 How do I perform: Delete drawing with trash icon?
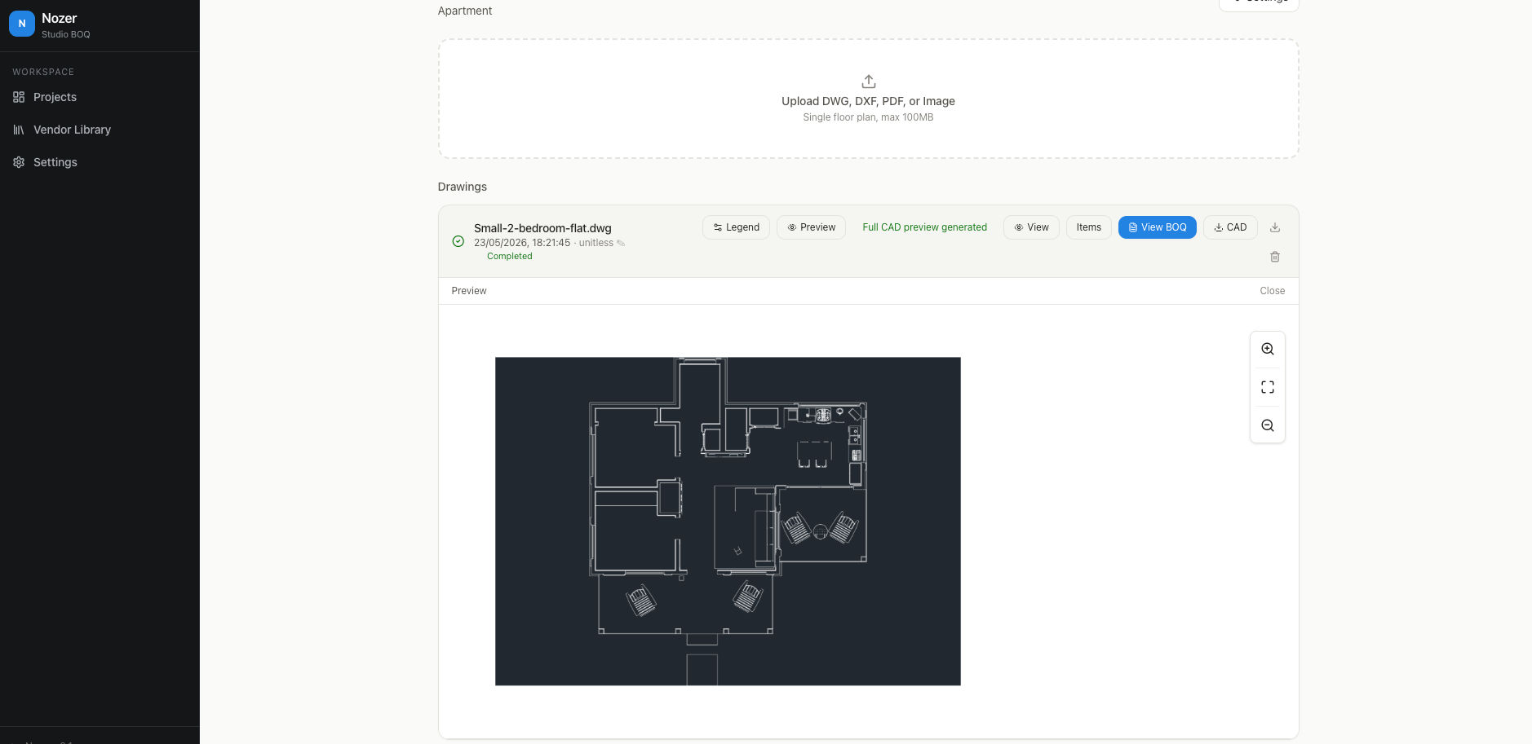pyautogui.click(x=1275, y=257)
